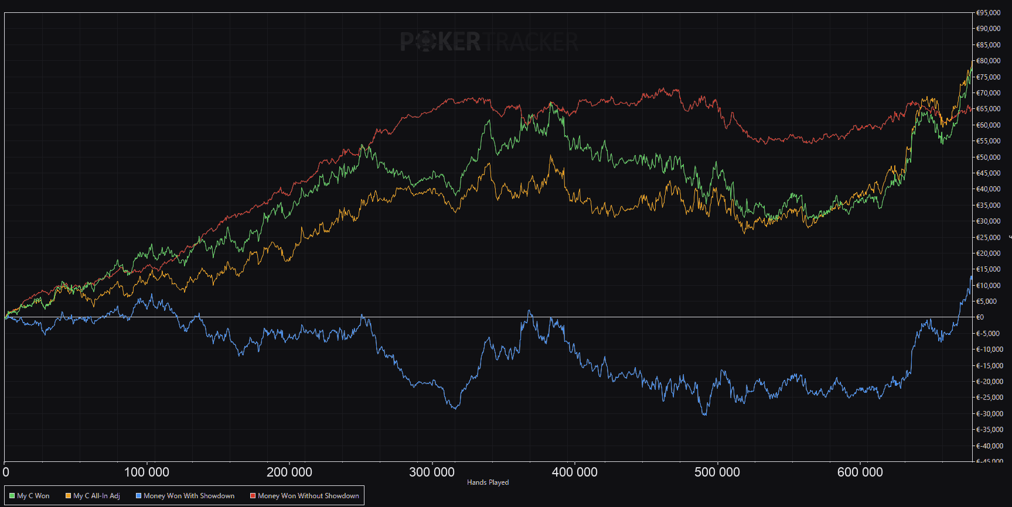This screenshot has height=507, width=1012.
Task: Click the 200 000 x-axis label
Action: coord(289,472)
